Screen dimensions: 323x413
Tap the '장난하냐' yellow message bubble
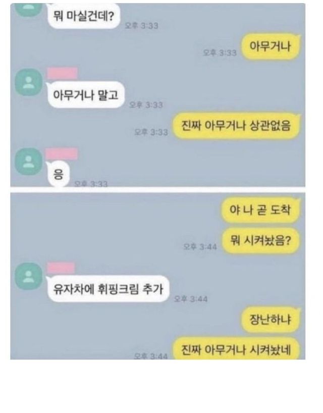pos(271,320)
